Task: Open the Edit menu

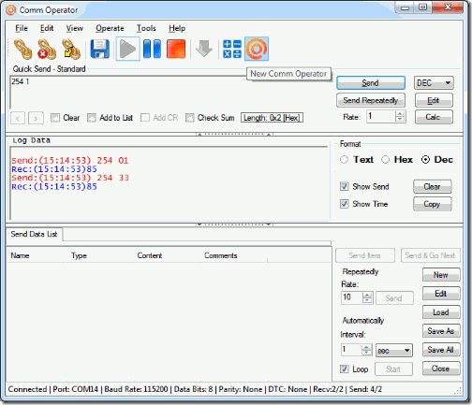Action: (47, 28)
